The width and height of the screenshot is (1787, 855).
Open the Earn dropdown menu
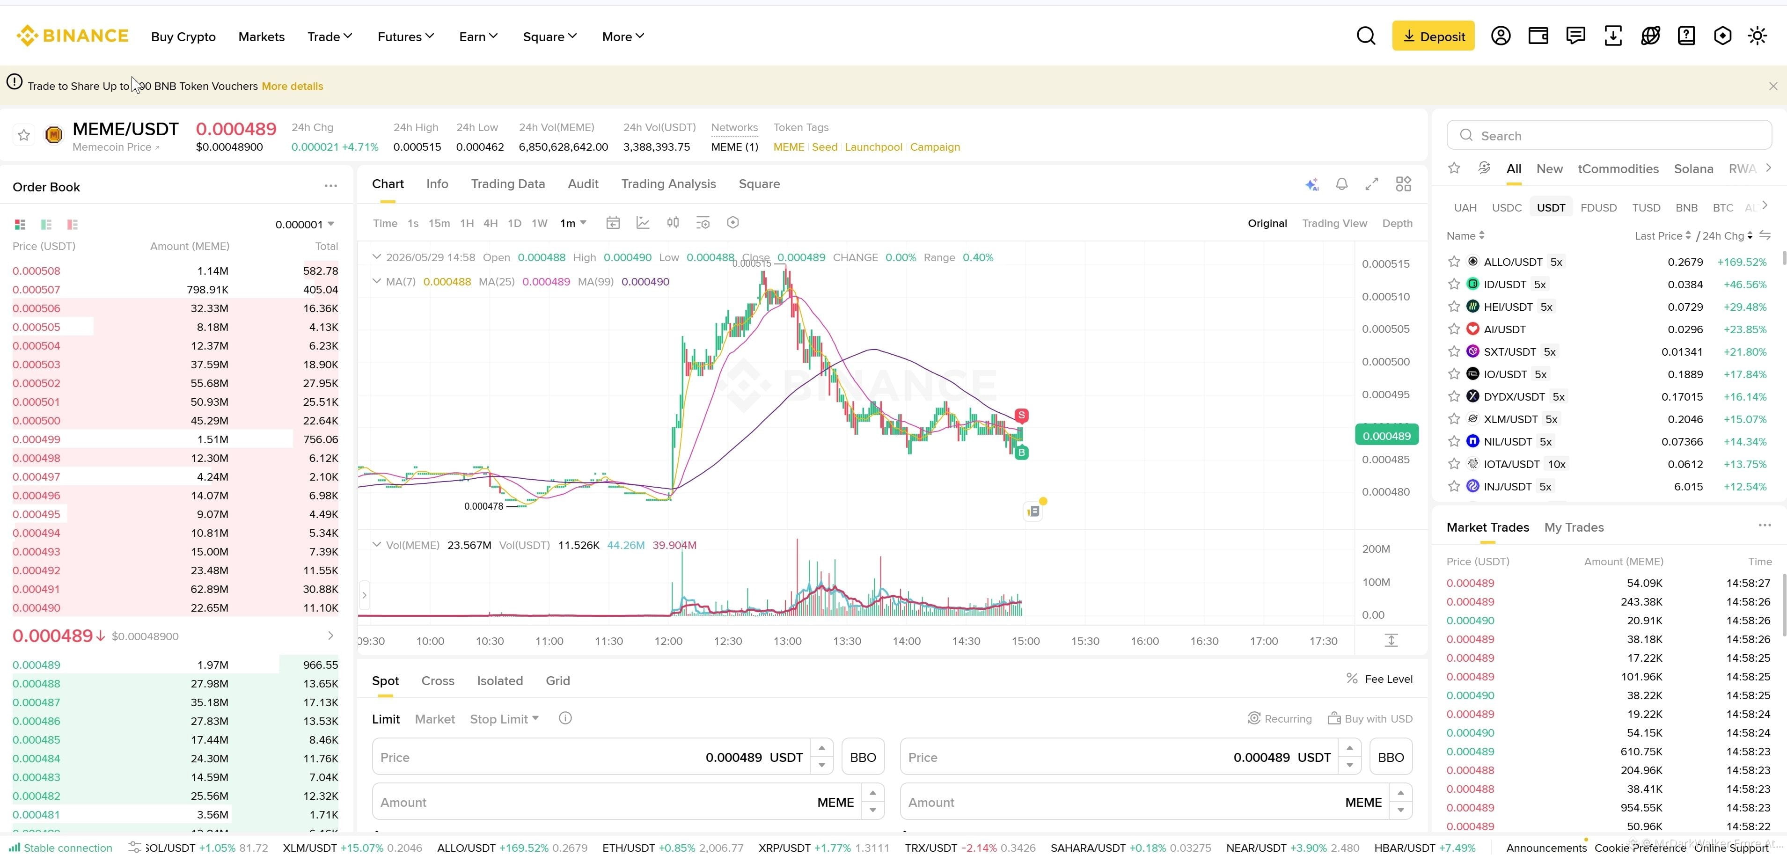click(x=479, y=37)
